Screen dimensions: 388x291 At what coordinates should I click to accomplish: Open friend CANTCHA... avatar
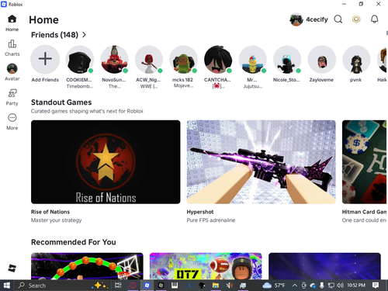point(218,60)
